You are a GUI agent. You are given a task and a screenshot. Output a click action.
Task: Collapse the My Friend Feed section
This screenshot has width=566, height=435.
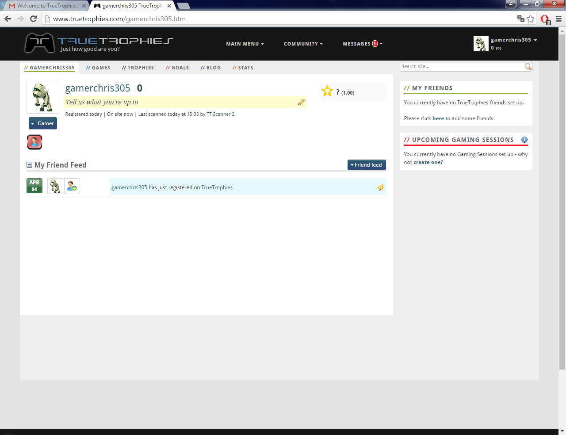click(30, 165)
